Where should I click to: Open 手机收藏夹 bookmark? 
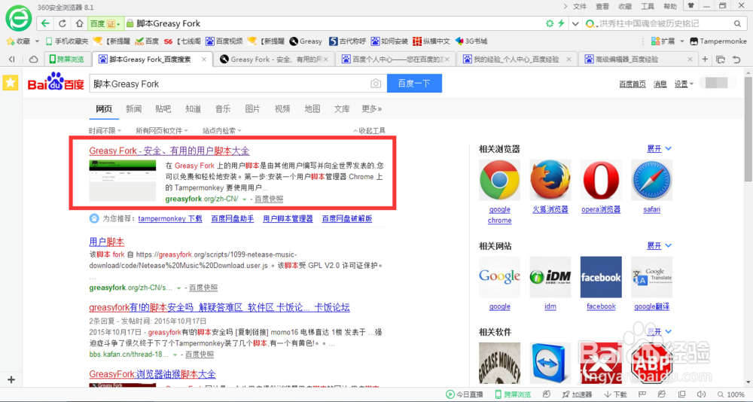point(67,41)
